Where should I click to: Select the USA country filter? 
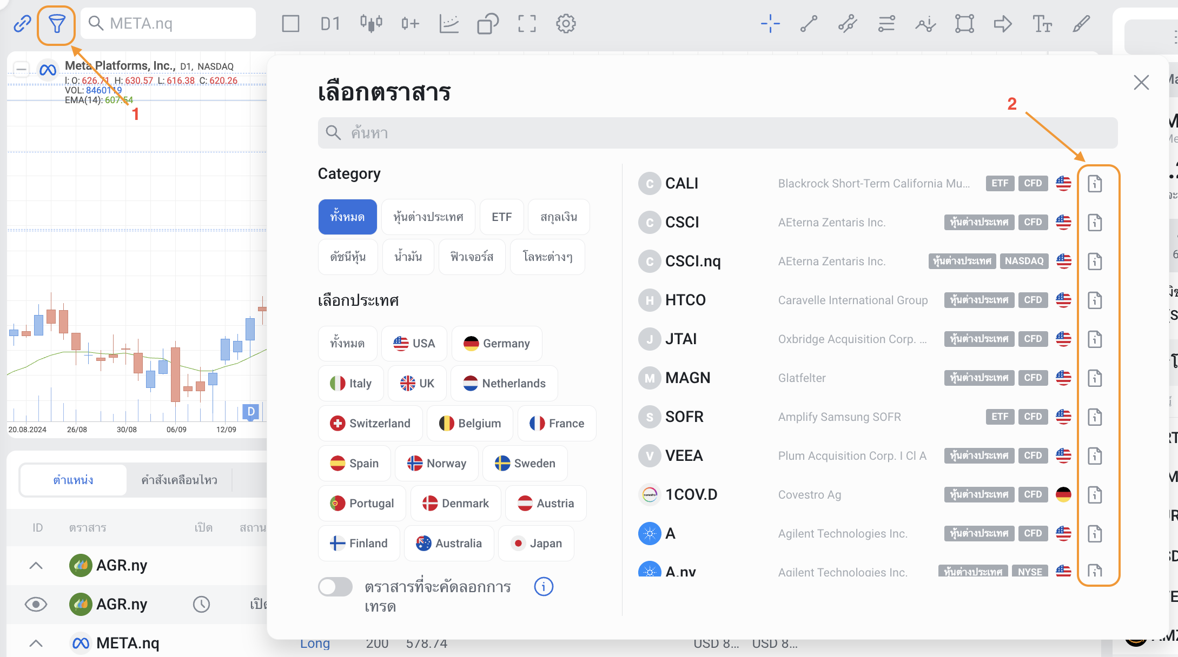(x=414, y=344)
